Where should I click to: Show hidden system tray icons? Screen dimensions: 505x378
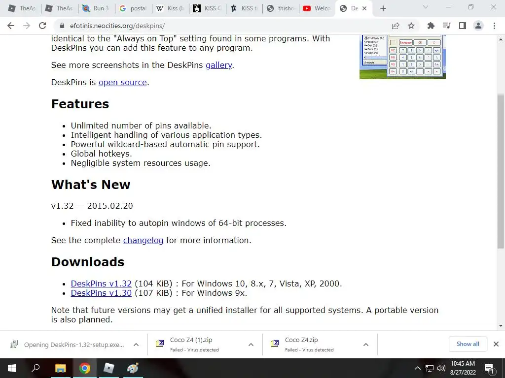[x=417, y=368]
